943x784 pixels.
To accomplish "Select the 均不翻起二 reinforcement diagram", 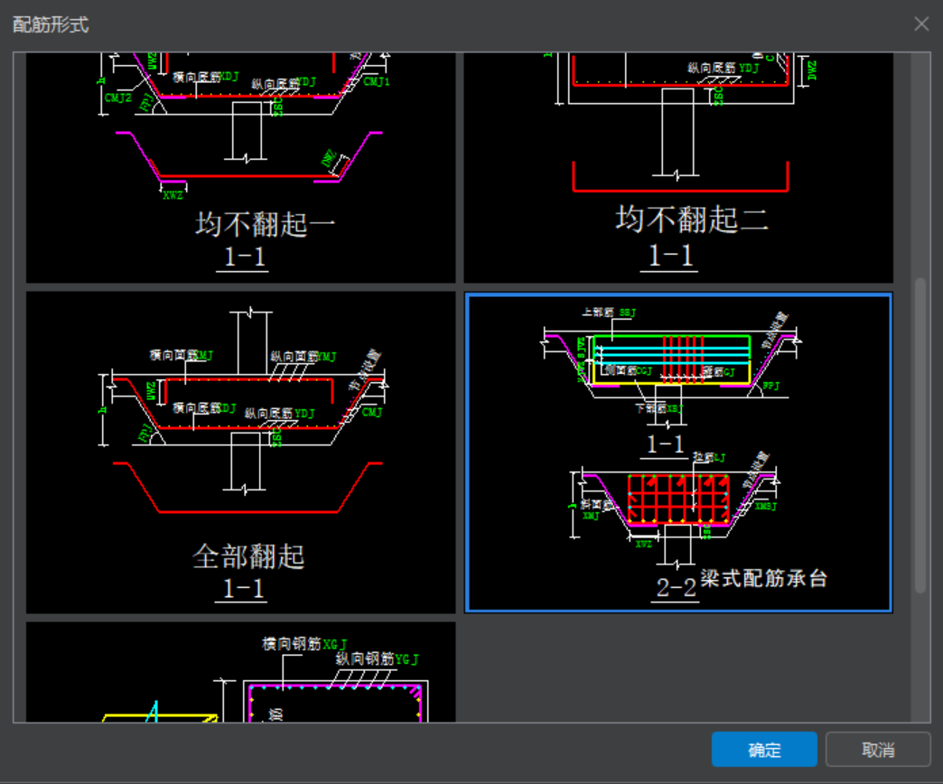I will click(x=678, y=167).
